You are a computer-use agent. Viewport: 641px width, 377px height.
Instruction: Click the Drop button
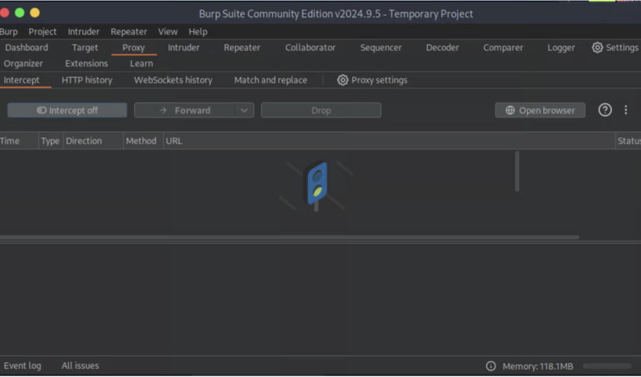[320, 110]
